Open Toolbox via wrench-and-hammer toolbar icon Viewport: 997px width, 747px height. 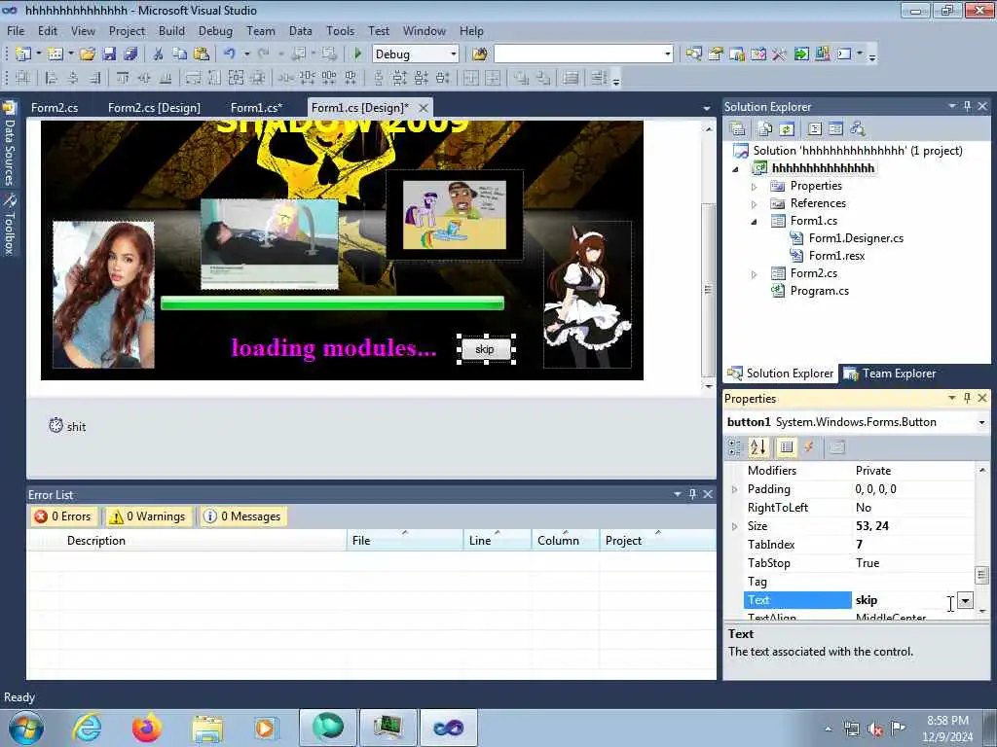780,54
